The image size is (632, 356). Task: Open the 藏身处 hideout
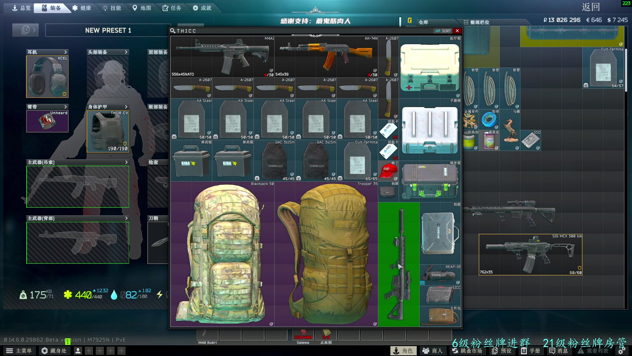(x=54, y=351)
